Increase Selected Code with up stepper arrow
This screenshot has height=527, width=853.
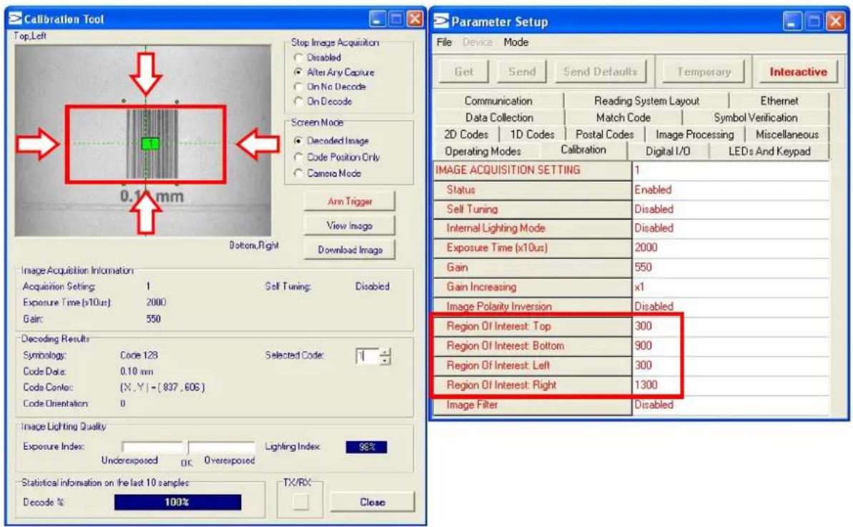[x=385, y=353]
